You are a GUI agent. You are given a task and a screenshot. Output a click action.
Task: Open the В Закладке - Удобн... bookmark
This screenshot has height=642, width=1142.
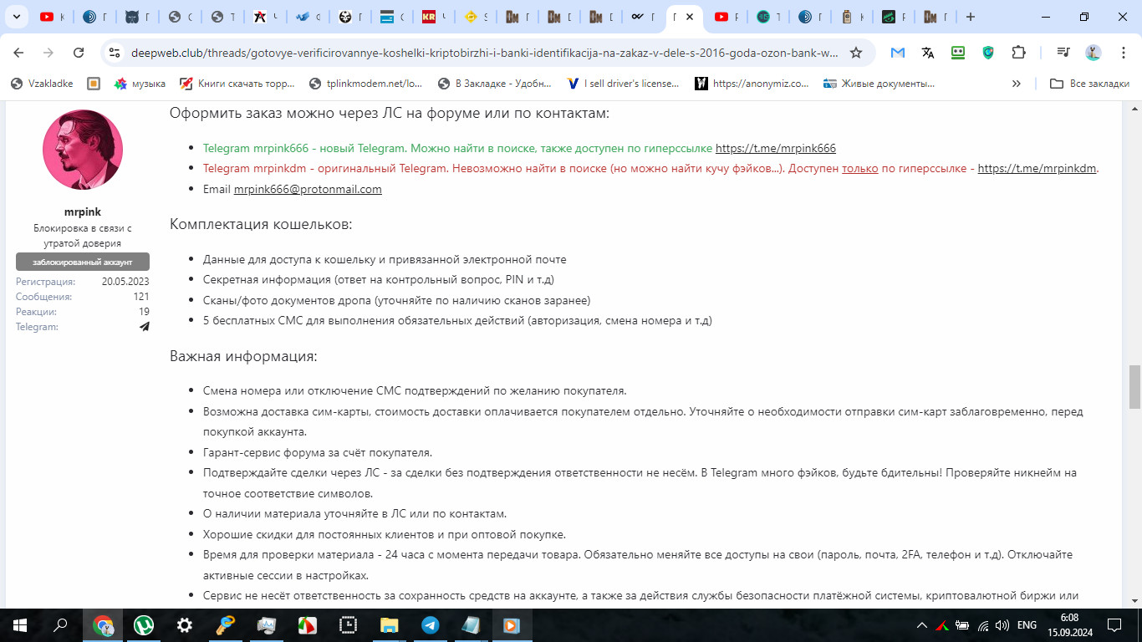[494, 84]
